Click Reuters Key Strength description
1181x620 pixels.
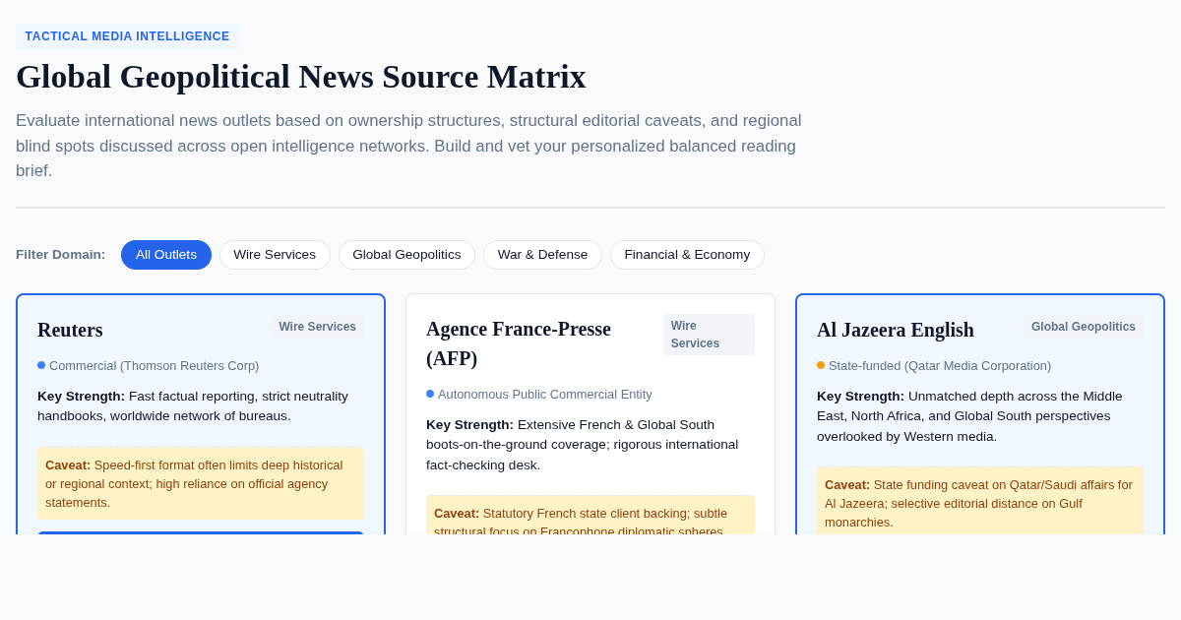coord(201,405)
